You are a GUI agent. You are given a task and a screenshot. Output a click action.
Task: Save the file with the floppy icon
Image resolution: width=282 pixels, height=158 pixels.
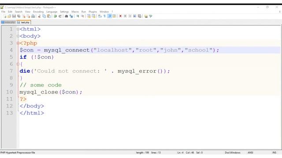(14, 16)
